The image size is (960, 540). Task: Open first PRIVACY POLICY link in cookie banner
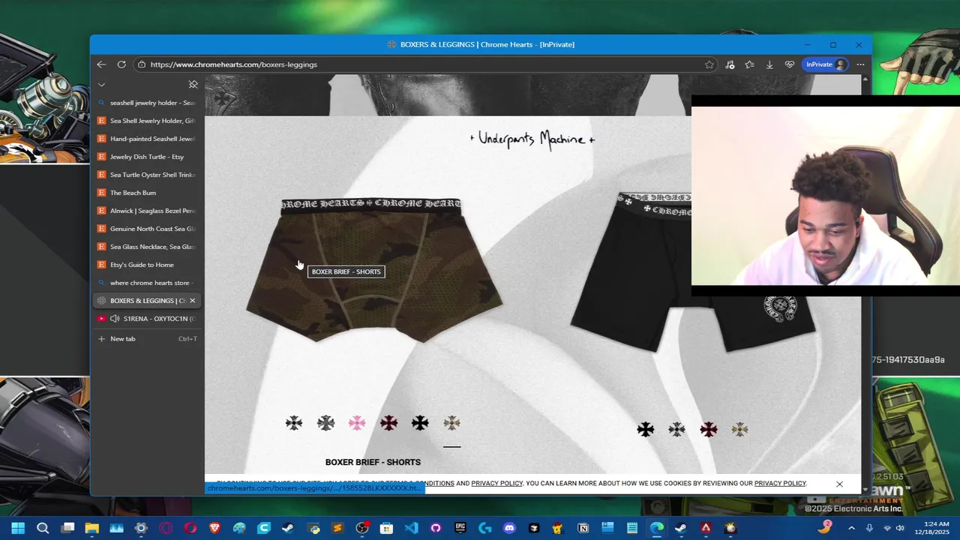[497, 484]
